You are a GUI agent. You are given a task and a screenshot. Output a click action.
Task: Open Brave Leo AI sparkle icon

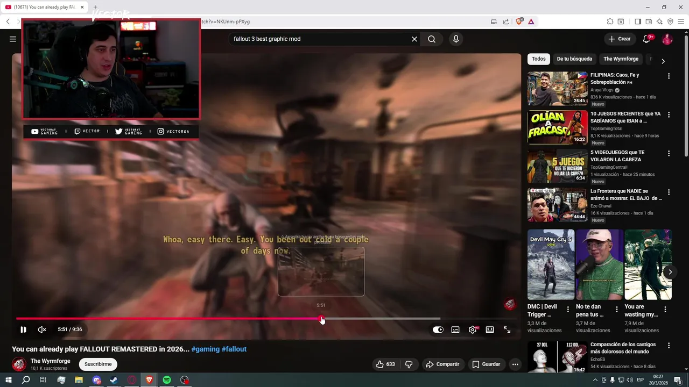click(x=659, y=21)
